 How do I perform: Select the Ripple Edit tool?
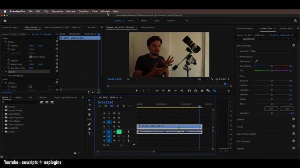[90, 110]
